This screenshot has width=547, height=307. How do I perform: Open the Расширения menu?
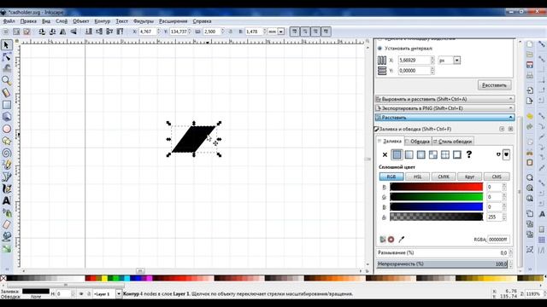173,21
